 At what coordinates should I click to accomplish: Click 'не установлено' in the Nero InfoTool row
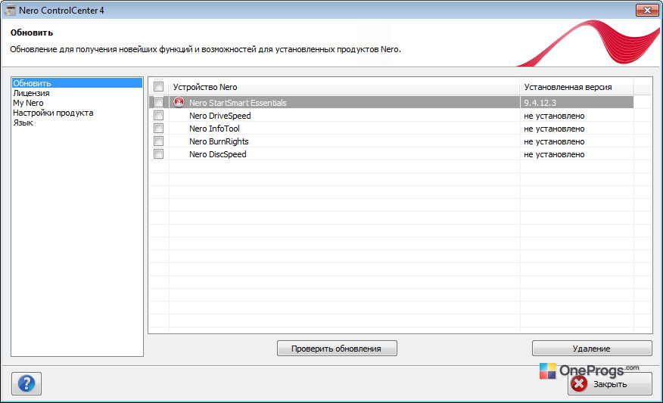(x=554, y=129)
